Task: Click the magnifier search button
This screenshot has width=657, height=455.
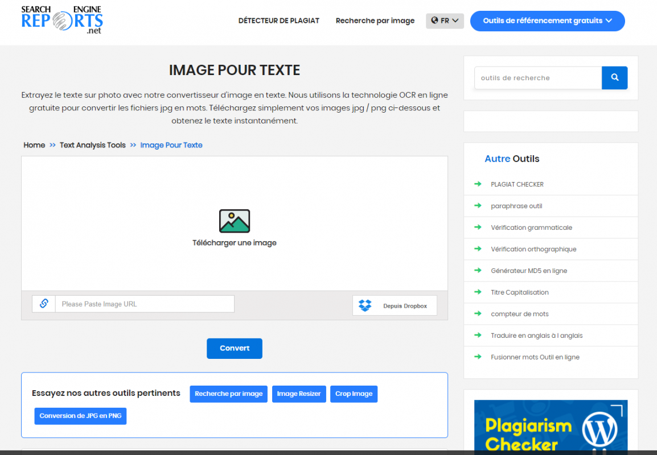Action: 614,77
